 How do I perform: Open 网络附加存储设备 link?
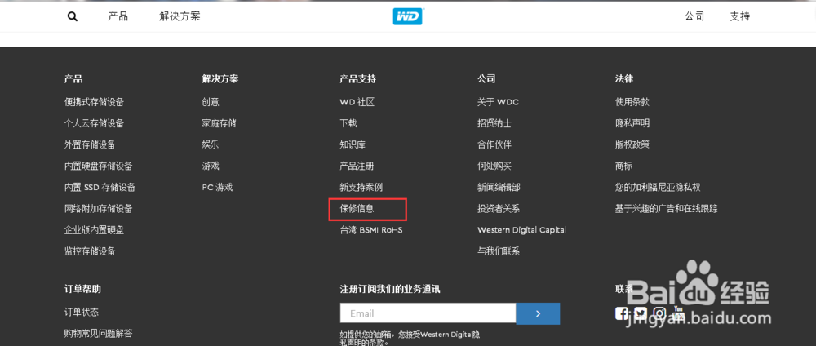(99, 209)
